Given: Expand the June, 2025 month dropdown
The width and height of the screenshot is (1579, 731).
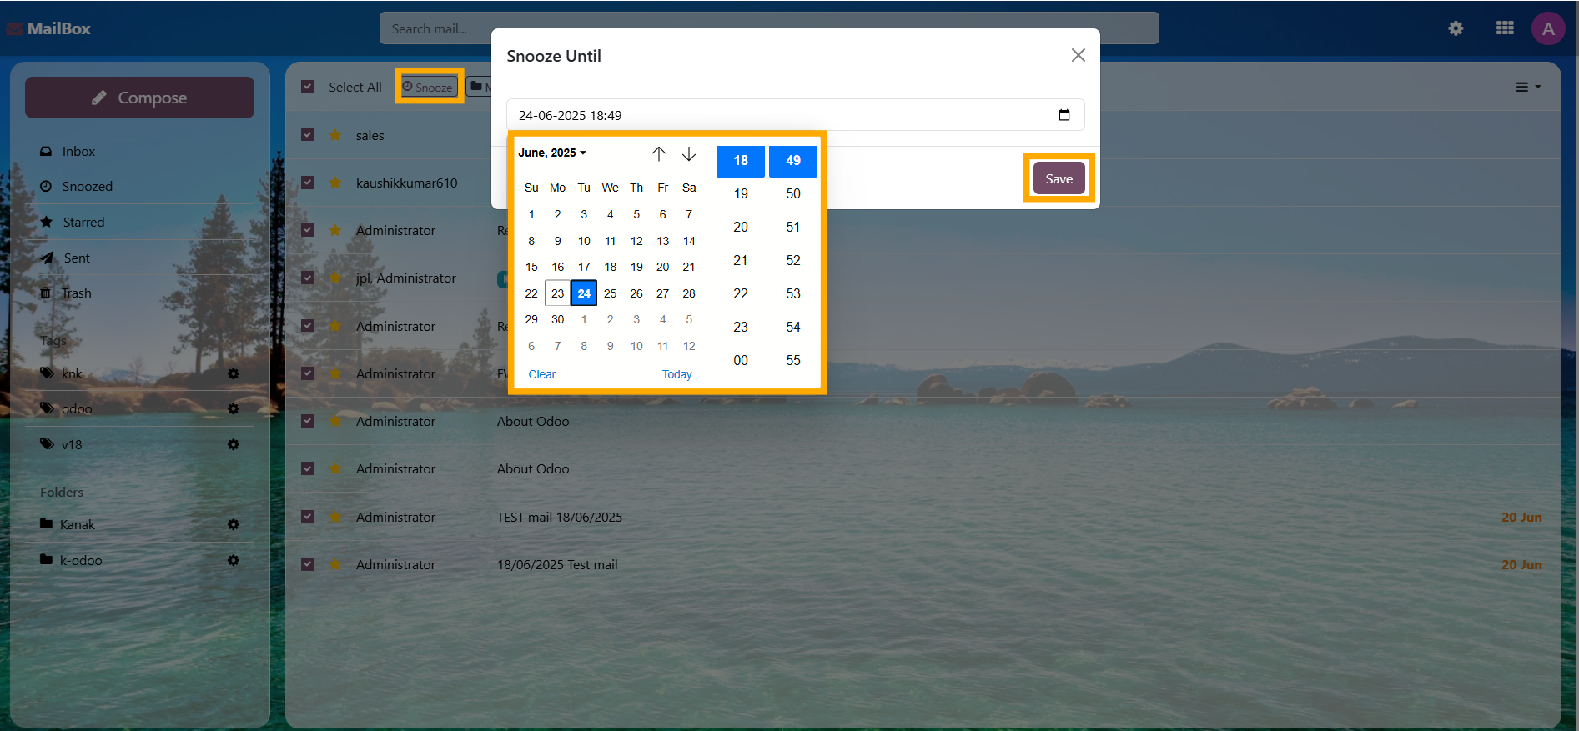Looking at the screenshot, I should tap(552, 153).
